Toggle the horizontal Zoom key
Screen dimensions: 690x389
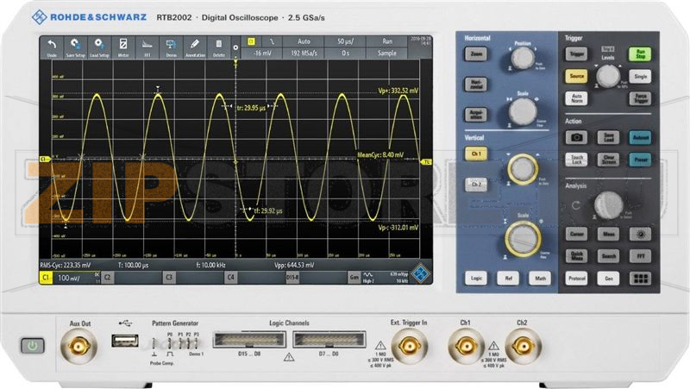click(476, 53)
